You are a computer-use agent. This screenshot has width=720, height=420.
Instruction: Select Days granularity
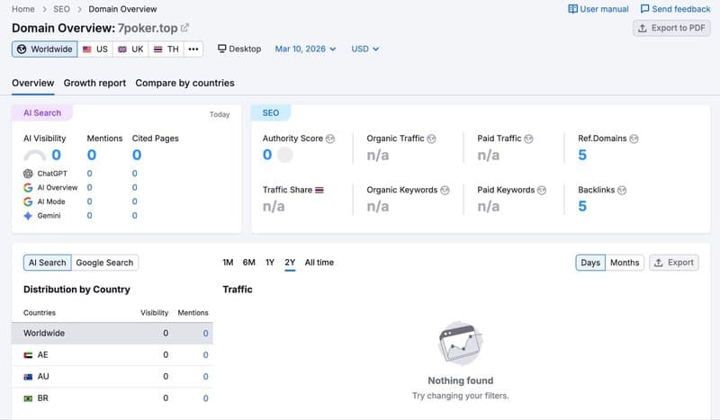[590, 263]
